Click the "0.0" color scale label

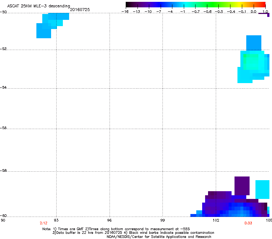(254, 12)
